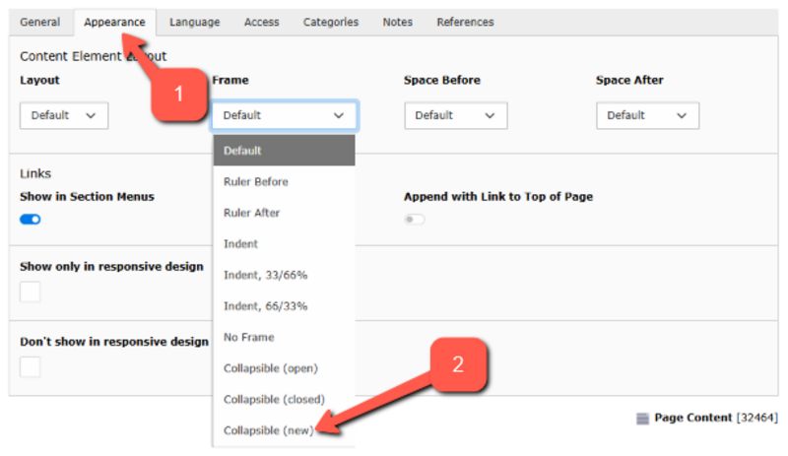This screenshot has height=456, width=788.
Task: Switch to the Notes tab
Action: click(398, 22)
